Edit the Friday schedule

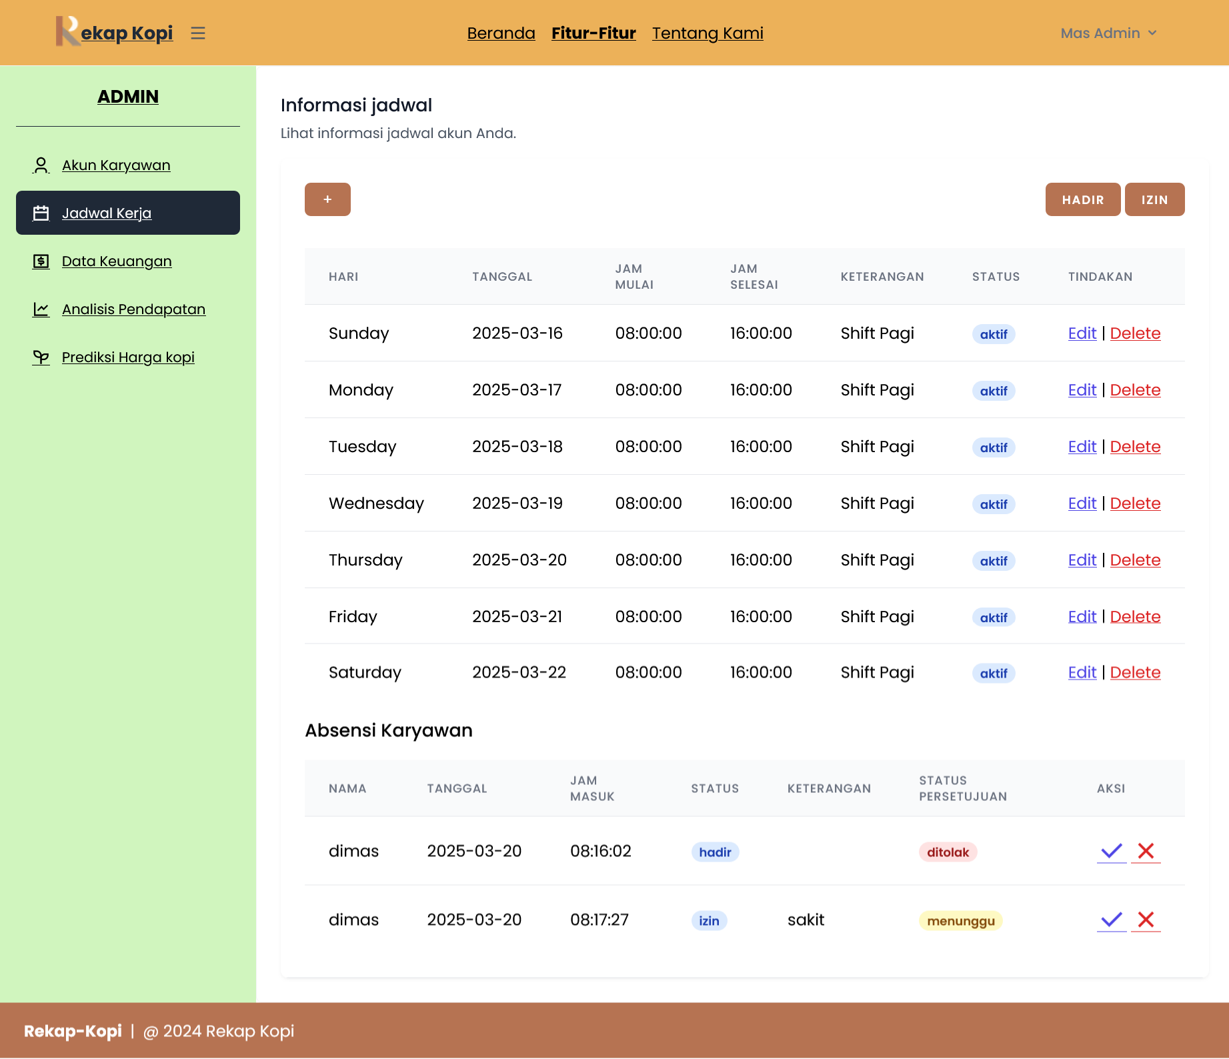pyautogui.click(x=1082, y=616)
